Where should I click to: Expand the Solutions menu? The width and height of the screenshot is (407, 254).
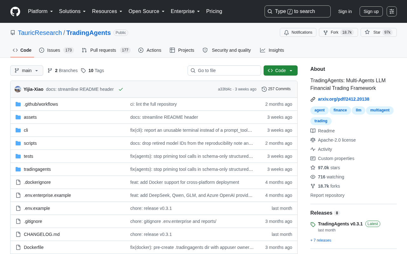point(72,11)
